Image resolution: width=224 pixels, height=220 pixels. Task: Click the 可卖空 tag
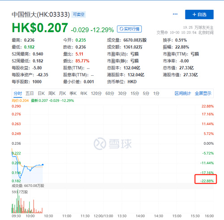click(x=78, y=14)
